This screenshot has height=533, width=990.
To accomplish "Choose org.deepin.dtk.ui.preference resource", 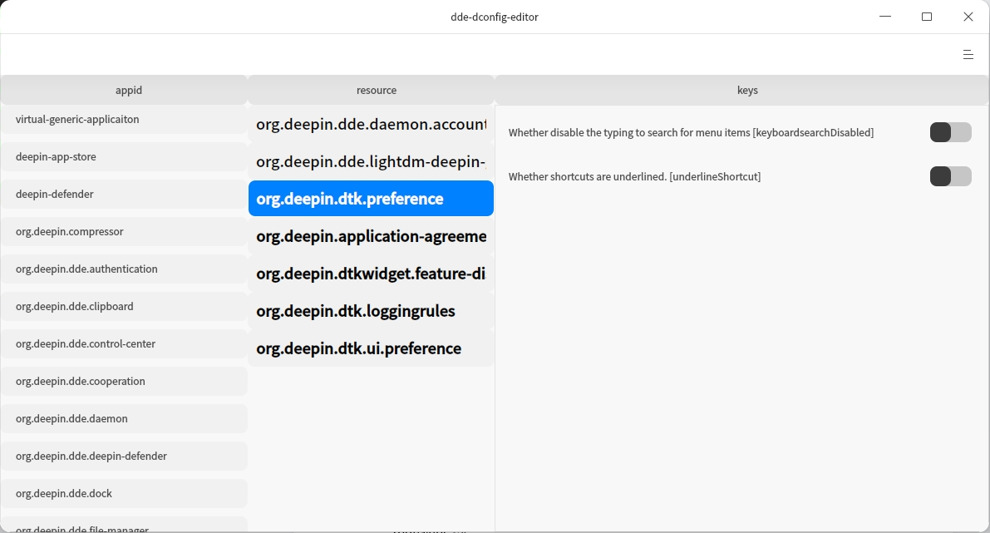I will pos(372,348).
